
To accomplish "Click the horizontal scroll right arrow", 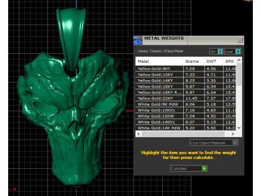I will point(233,134).
